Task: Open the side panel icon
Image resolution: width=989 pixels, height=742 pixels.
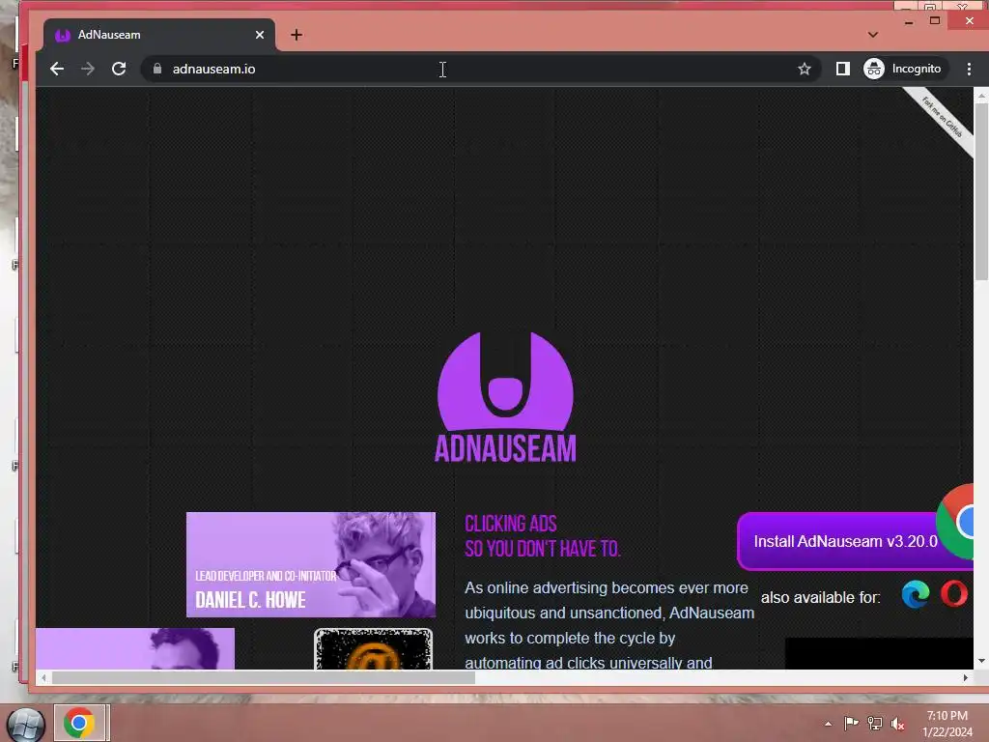Action: (x=842, y=69)
